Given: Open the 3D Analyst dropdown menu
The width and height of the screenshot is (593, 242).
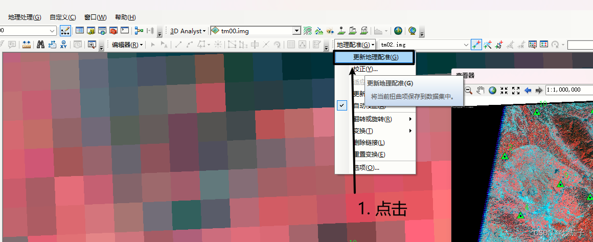Looking at the screenshot, I should coord(188,31).
